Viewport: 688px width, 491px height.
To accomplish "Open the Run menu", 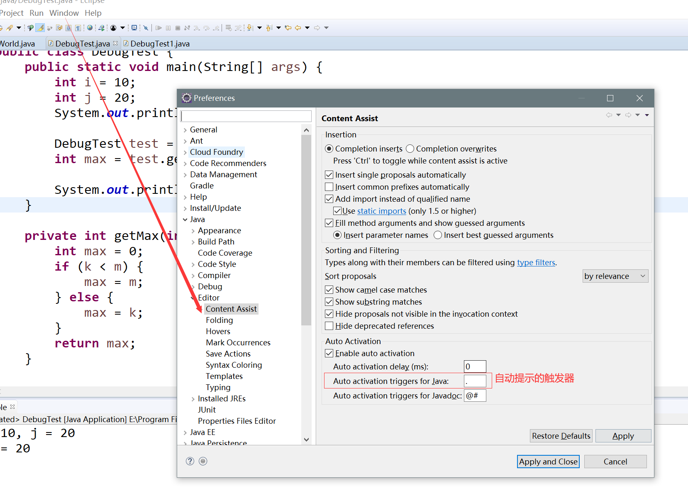I will [37, 13].
